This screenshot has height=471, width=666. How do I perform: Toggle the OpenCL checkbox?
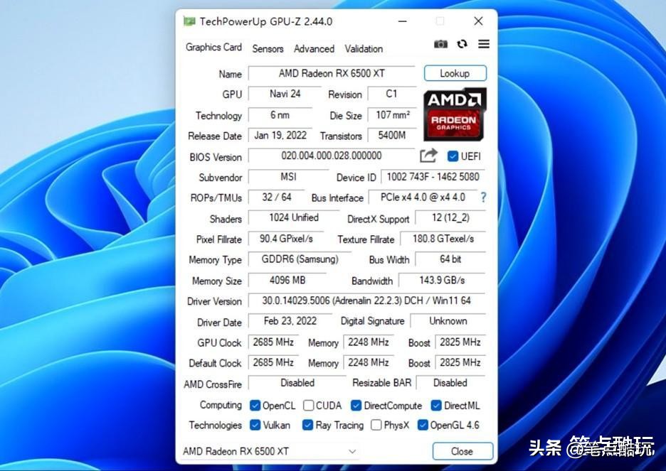click(255, 406)
